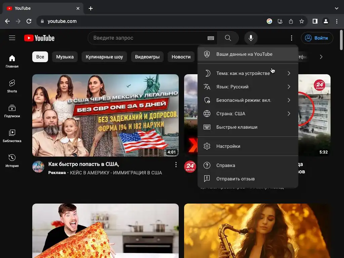The height and width of the screenshot is (258, 344).
Task: Go to Главная in sidebar
Action: (x=12, y=61)
